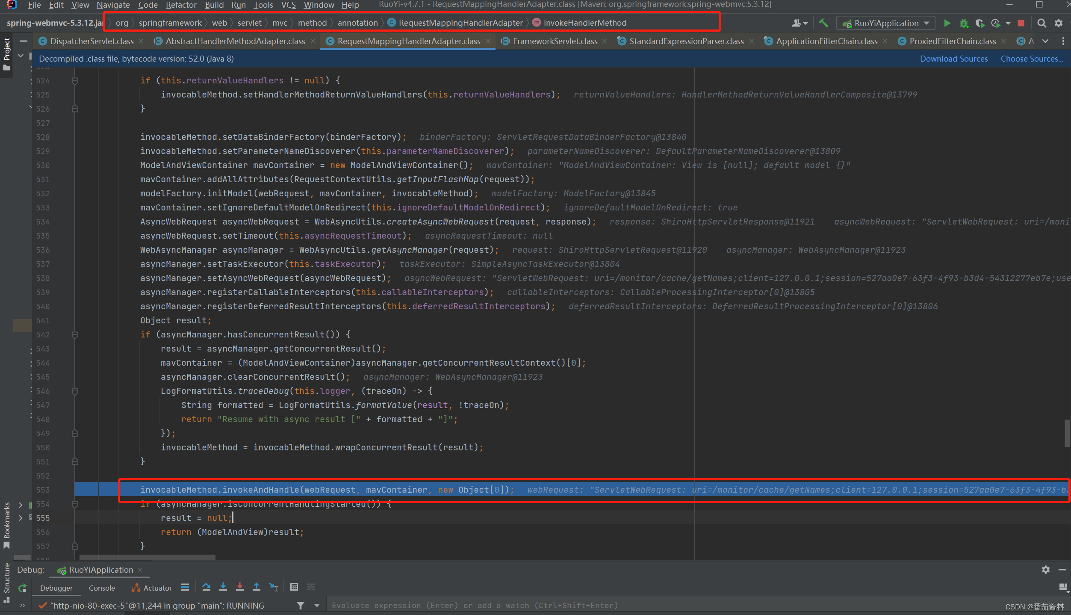Click the Profiler run icon
This screenshot has width=1071, height=615.
point(995,23)
